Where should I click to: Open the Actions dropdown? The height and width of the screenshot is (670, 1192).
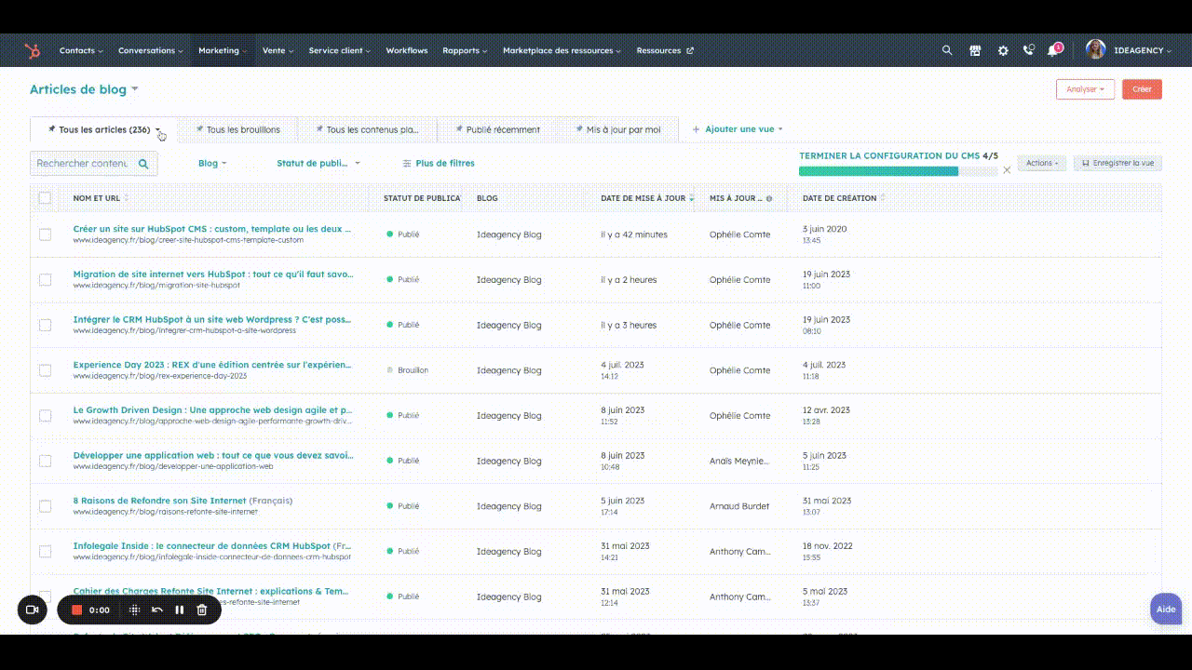[x=1041, y=163]
